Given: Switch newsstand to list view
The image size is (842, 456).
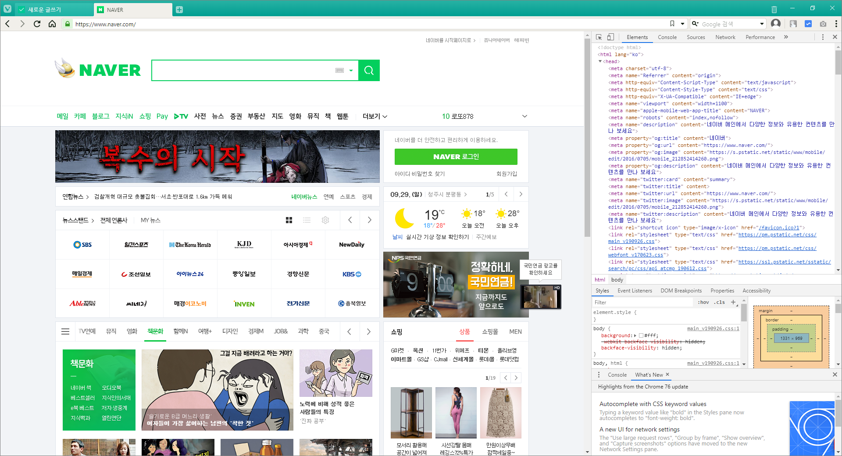Looking at the screenshot, I should coord(307,220).
